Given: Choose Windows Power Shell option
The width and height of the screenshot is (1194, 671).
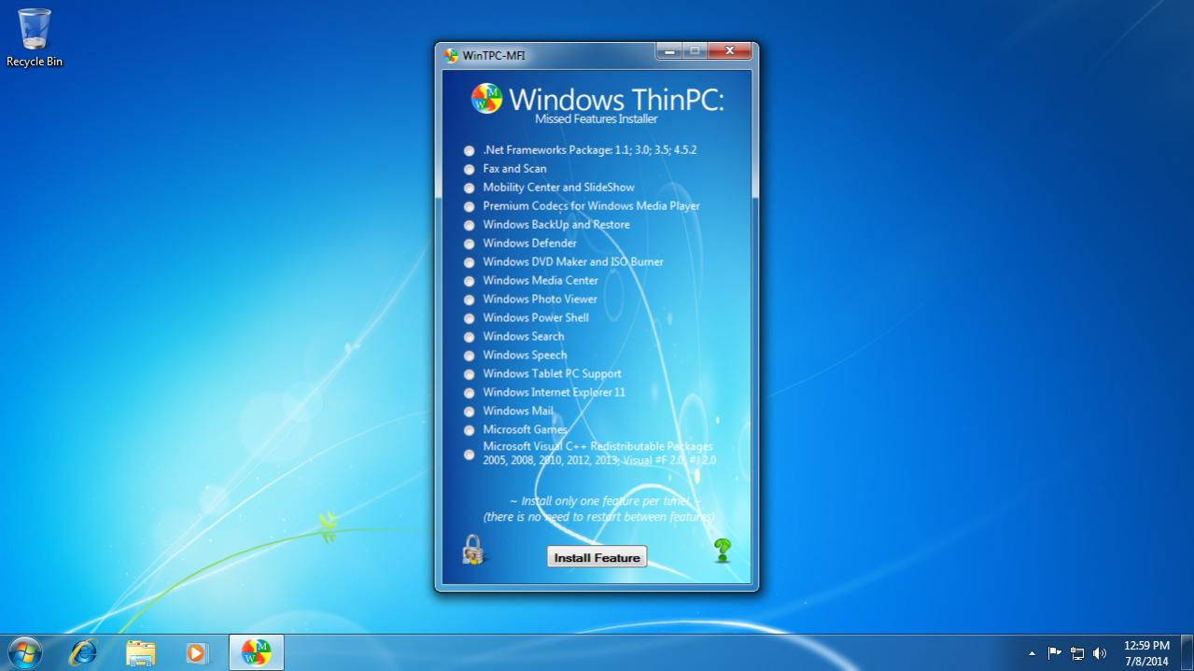Looking at the screenshot, I should 469,318.
